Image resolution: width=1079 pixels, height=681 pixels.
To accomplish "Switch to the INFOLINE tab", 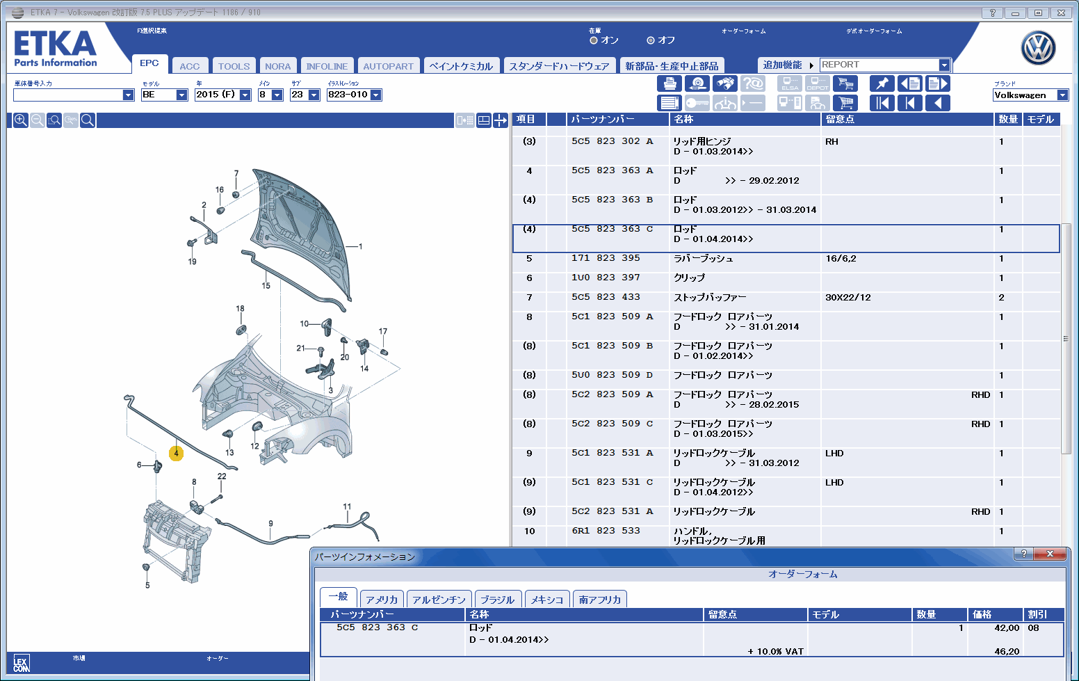I will click(327, 66).
